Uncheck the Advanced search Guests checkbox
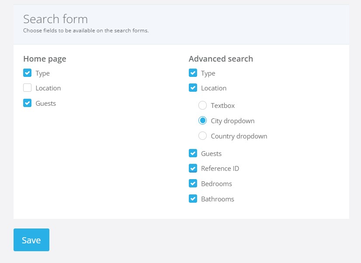Image resolution: width=361 pixels, height=263 pixels. coord(193,153)
